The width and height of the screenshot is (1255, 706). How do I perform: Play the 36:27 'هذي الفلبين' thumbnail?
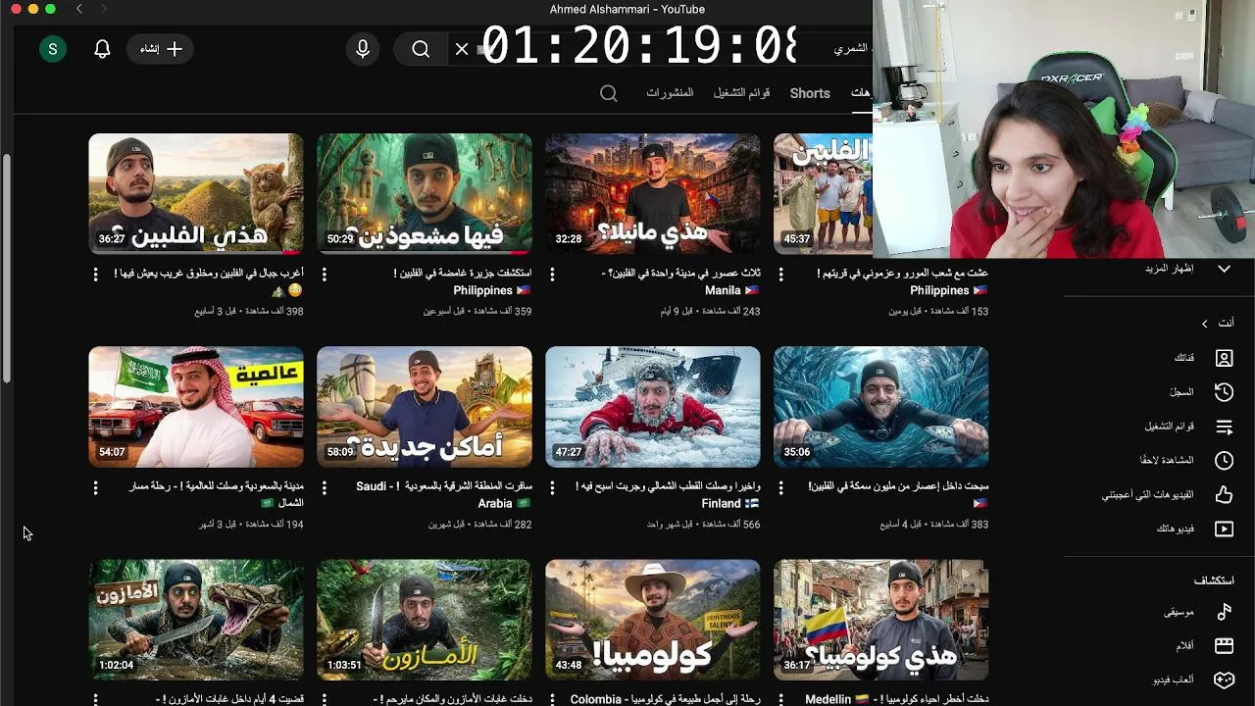coord(196,194)
